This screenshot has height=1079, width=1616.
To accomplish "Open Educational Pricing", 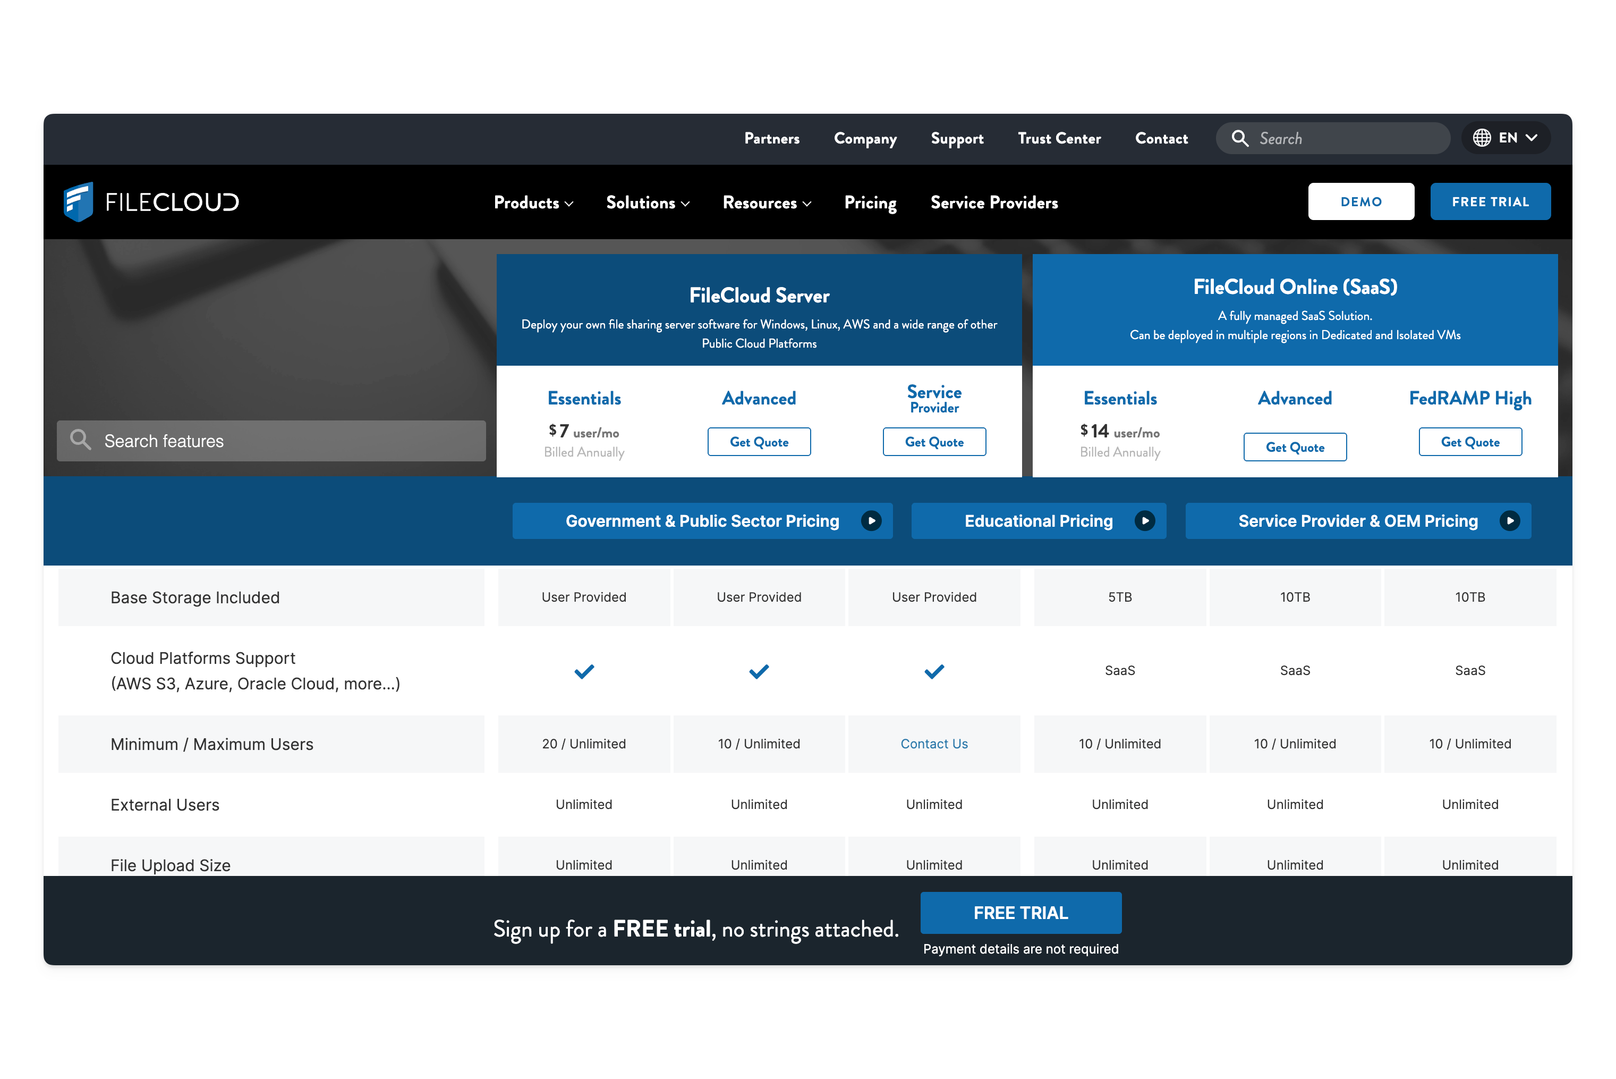I will pos(1039,521).
